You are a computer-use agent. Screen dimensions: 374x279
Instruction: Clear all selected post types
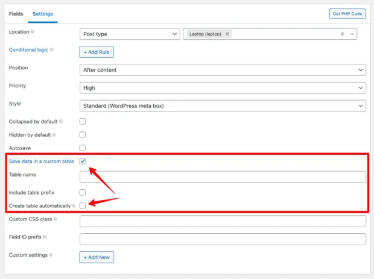pyautogui.click(x=342, y=34)
